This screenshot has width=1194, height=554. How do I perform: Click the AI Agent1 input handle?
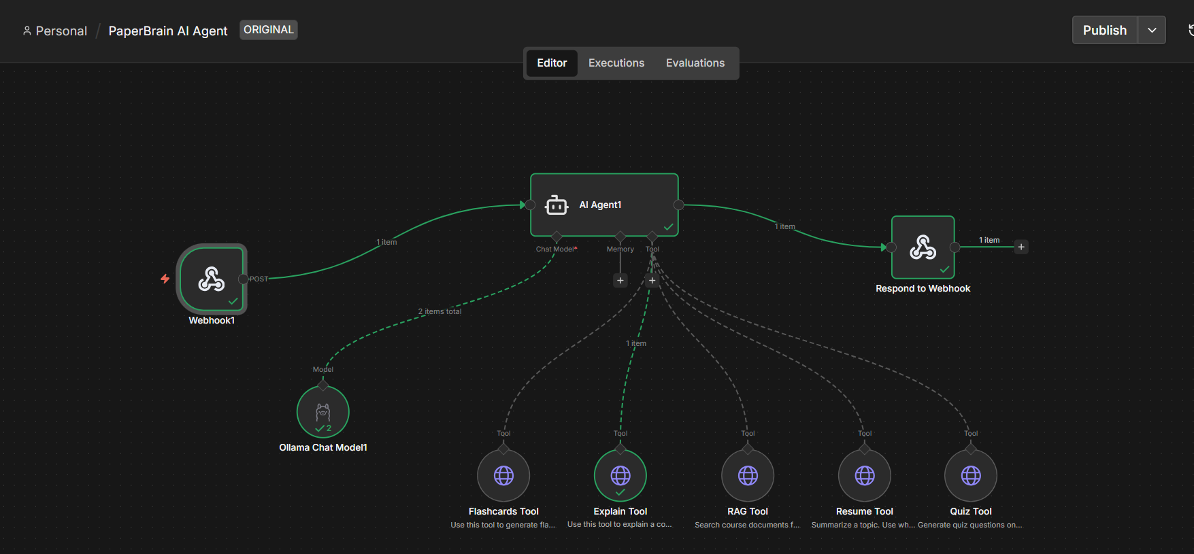click(531, 205)
